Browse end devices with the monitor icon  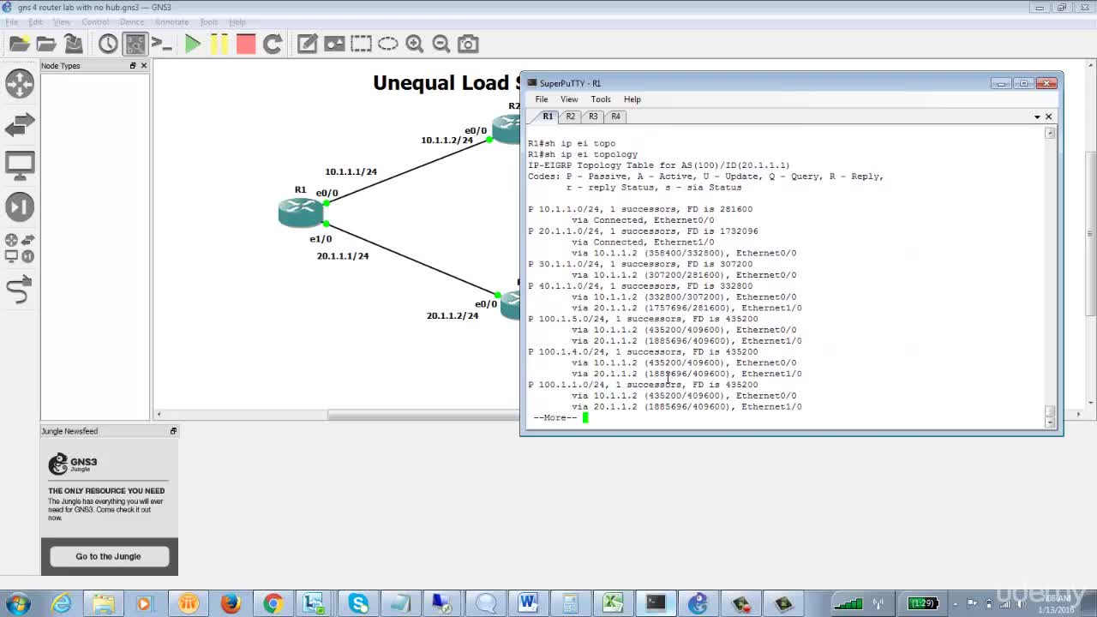20,165
